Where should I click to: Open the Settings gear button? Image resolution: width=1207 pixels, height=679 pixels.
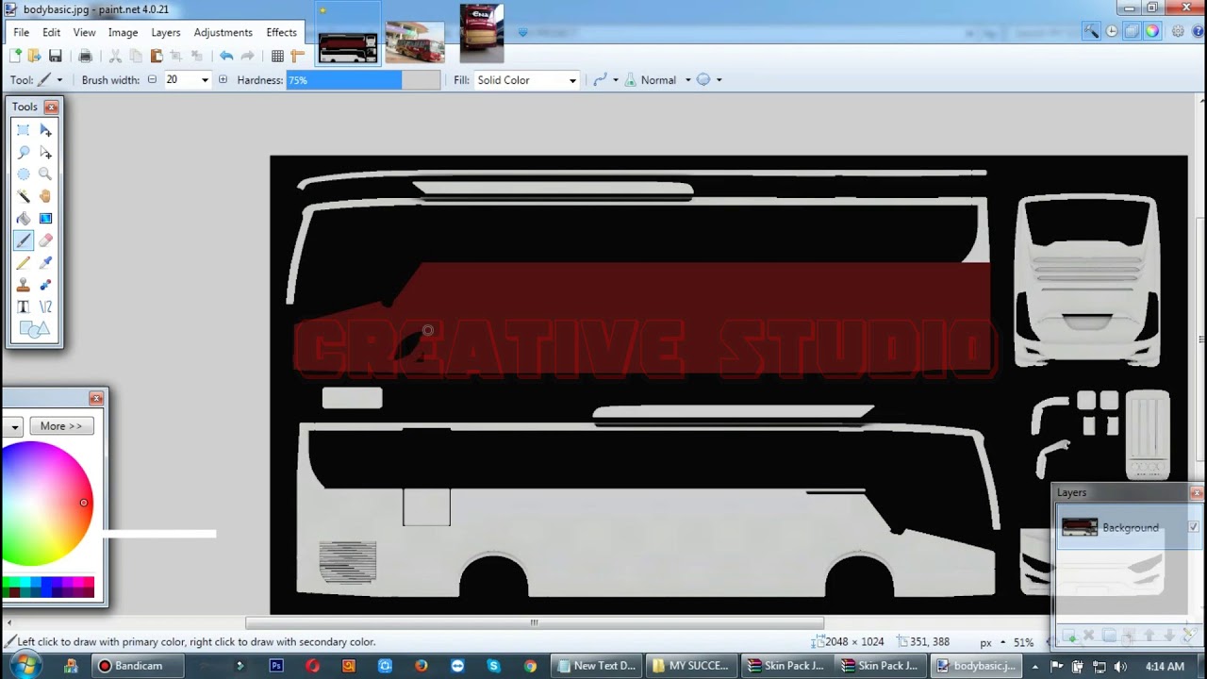tap(1178, 31)
